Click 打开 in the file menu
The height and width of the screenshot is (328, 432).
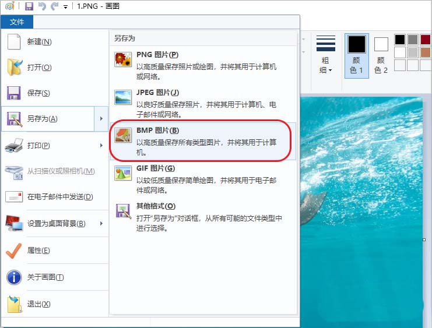pyautogui.click(x=39, y=68)
